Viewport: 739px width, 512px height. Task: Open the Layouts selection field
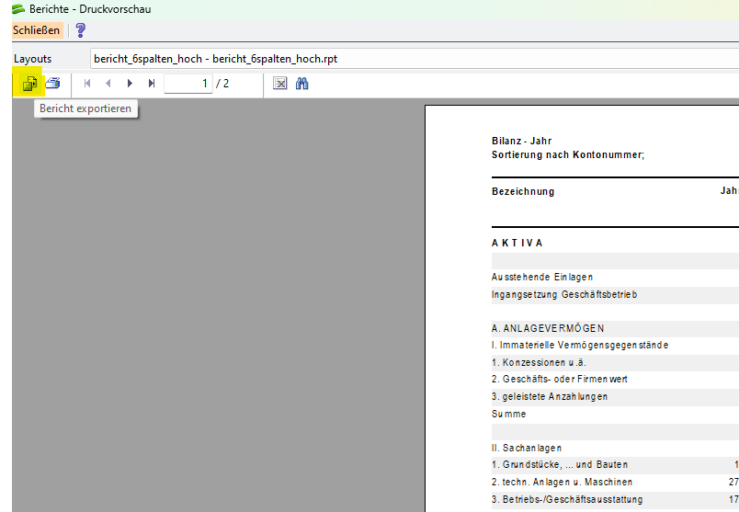(x=414, y=59)
